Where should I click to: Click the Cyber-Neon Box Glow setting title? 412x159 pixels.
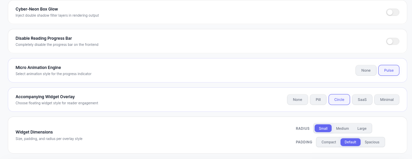pos(37,9)
